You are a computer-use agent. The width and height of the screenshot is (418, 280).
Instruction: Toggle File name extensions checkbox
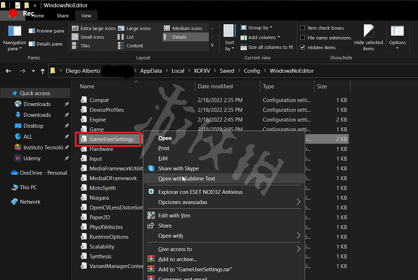[x=303, y=38]
